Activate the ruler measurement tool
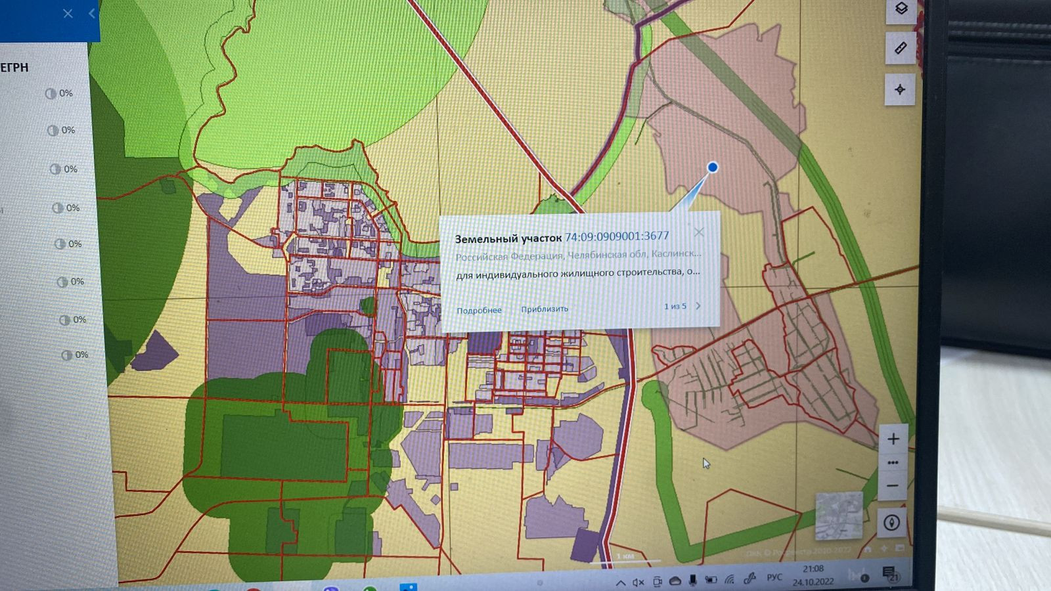Image resolution: width=1051 pixels, height=591 pixels. click(901, 48)
